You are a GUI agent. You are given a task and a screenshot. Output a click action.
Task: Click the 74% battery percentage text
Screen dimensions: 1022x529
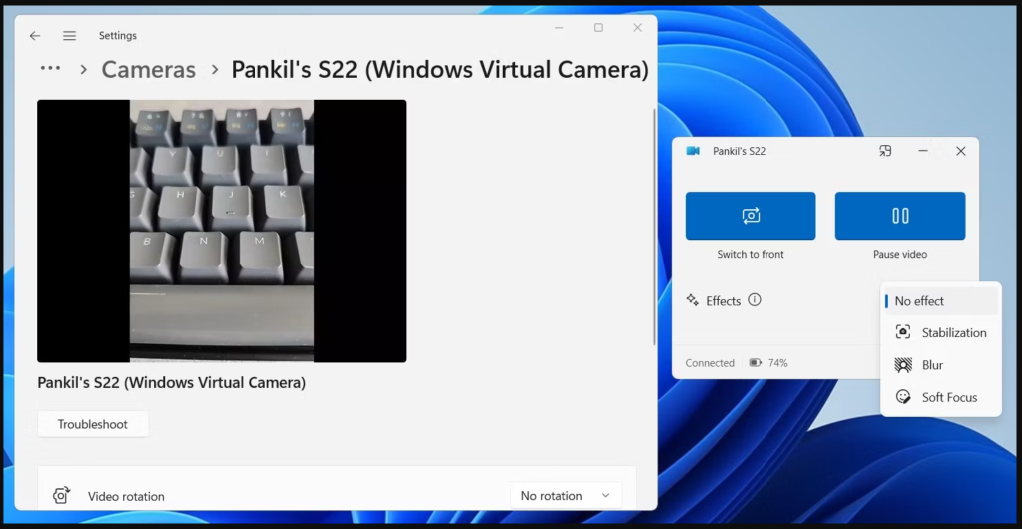tap(778, 363)
